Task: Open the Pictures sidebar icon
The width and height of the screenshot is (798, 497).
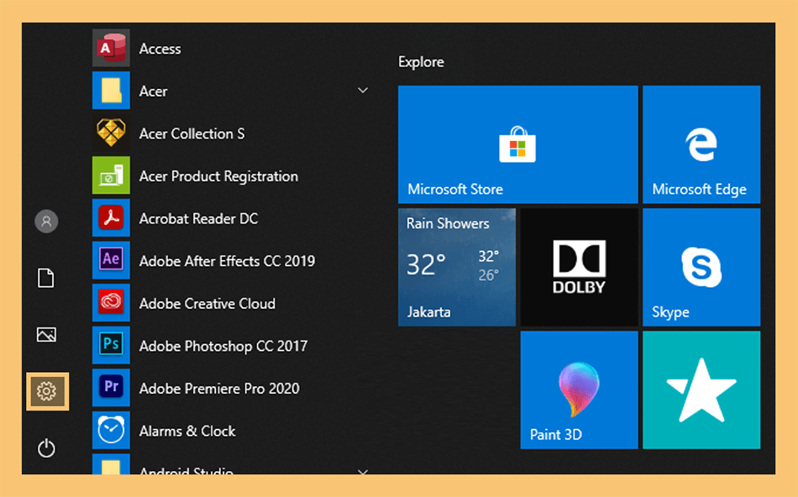Action: [x=46, y=335]
